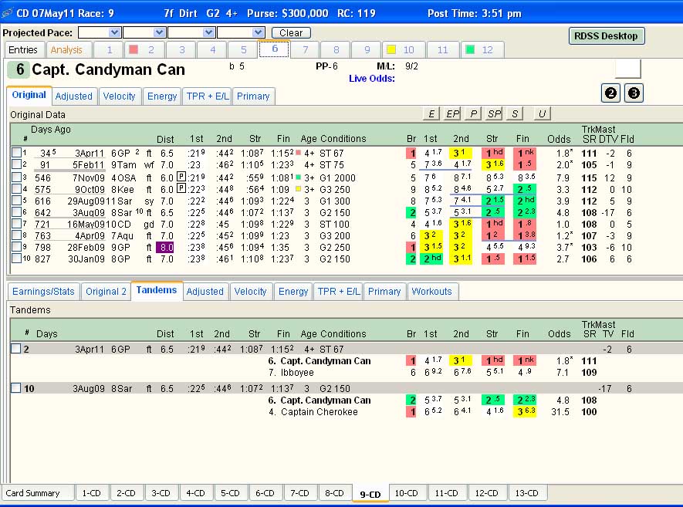
Task: Click the P surface icon on 7Nov09 row
Action: coord(181,177)
